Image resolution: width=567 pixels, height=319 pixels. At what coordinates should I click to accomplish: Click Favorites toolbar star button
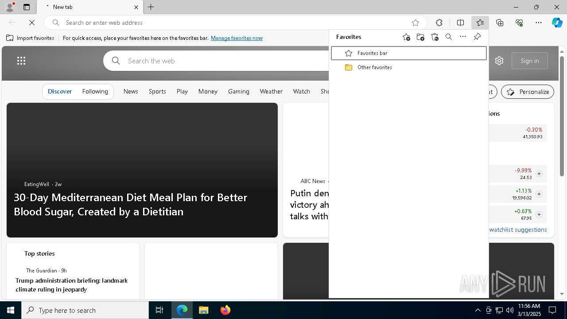[x=480, y=23]
